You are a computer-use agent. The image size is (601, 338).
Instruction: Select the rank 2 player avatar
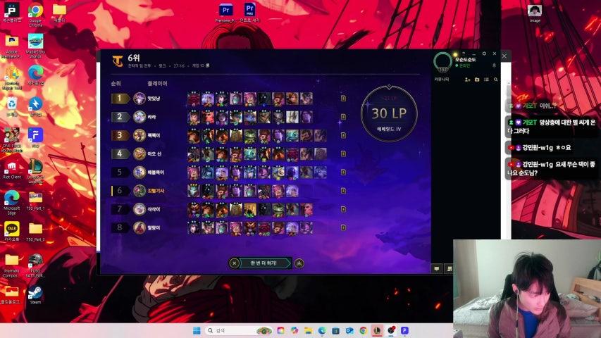click(140, 117)
